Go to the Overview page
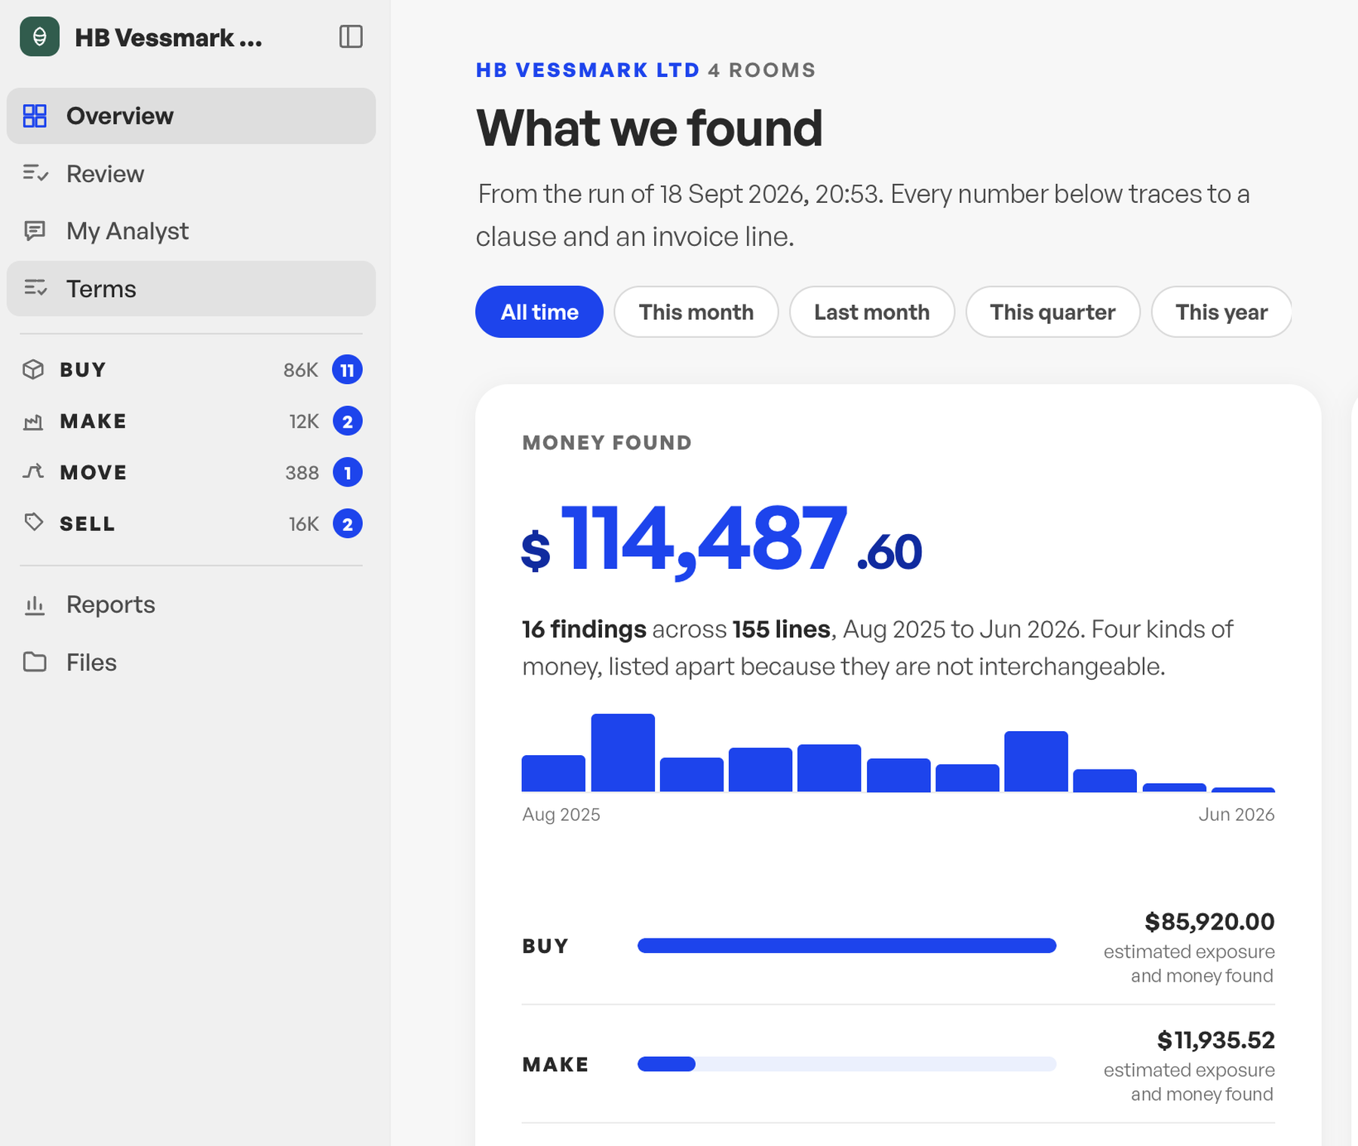The width and height of the screenshot is (1358, 1146). pyautogui.click(x=191, y=116)
